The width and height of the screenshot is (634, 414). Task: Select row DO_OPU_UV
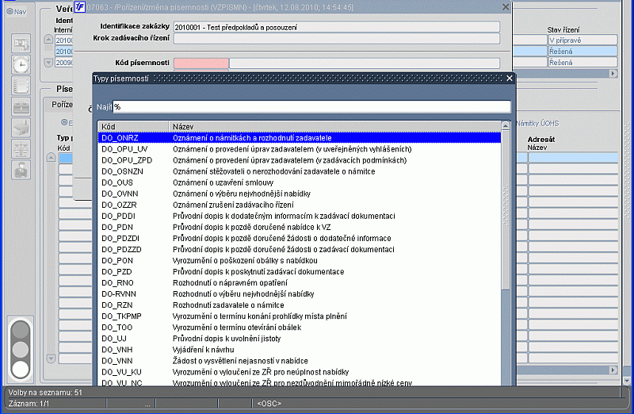coord(300,149)
